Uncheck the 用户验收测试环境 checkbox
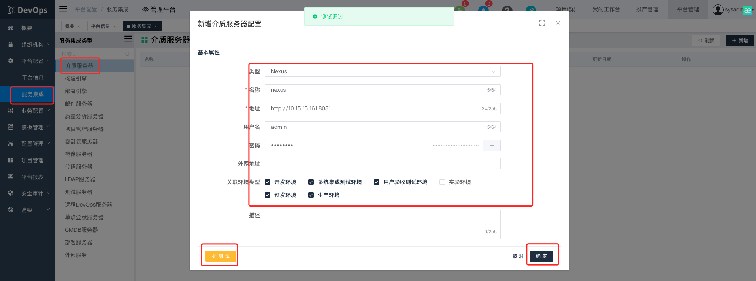Image resolution: width=756 pixels, height=281 pixels. (377, 182)
